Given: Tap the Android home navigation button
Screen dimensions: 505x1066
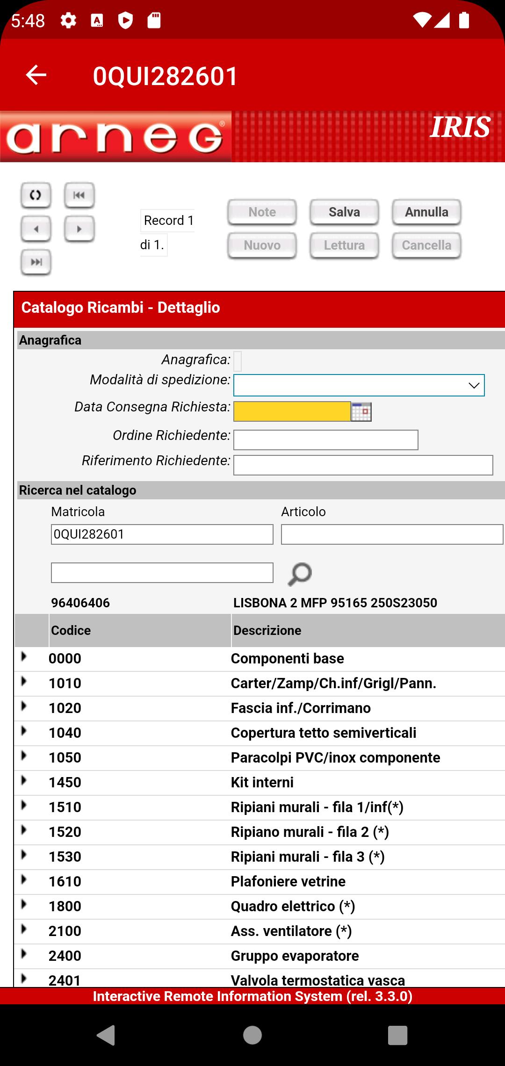Looking at the screenshot, I should 252,1035.
